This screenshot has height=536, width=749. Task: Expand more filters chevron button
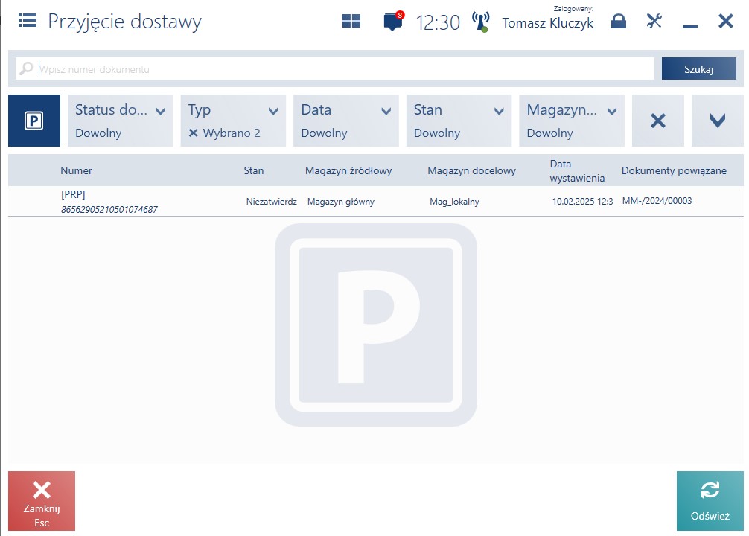click(718, 121)
